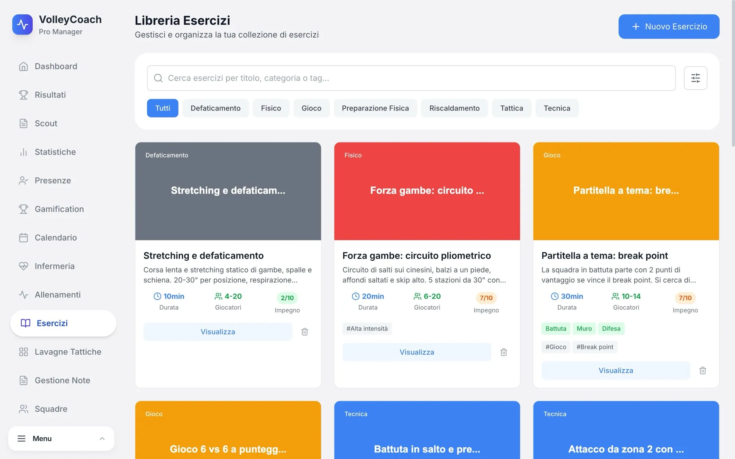
Task: Open the Allenamenti section
Action: click(63, 295)
